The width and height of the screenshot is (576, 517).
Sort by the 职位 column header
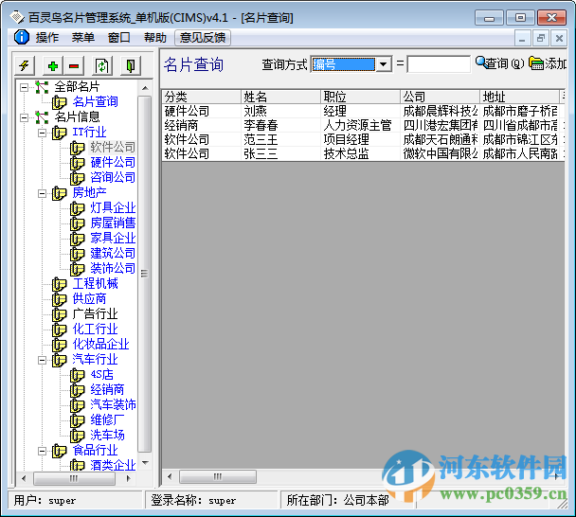pyautogui.click(x=361, y=97)
